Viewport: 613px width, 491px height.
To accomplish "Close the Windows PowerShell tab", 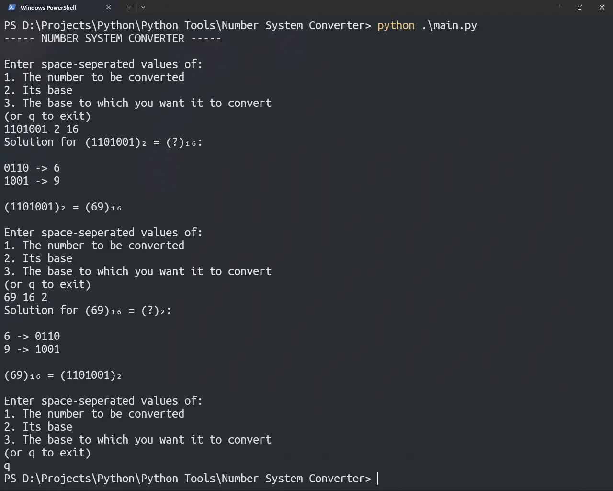I will 108,7.
